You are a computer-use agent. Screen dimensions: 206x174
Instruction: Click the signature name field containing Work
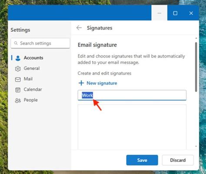(x=132, y=95)
